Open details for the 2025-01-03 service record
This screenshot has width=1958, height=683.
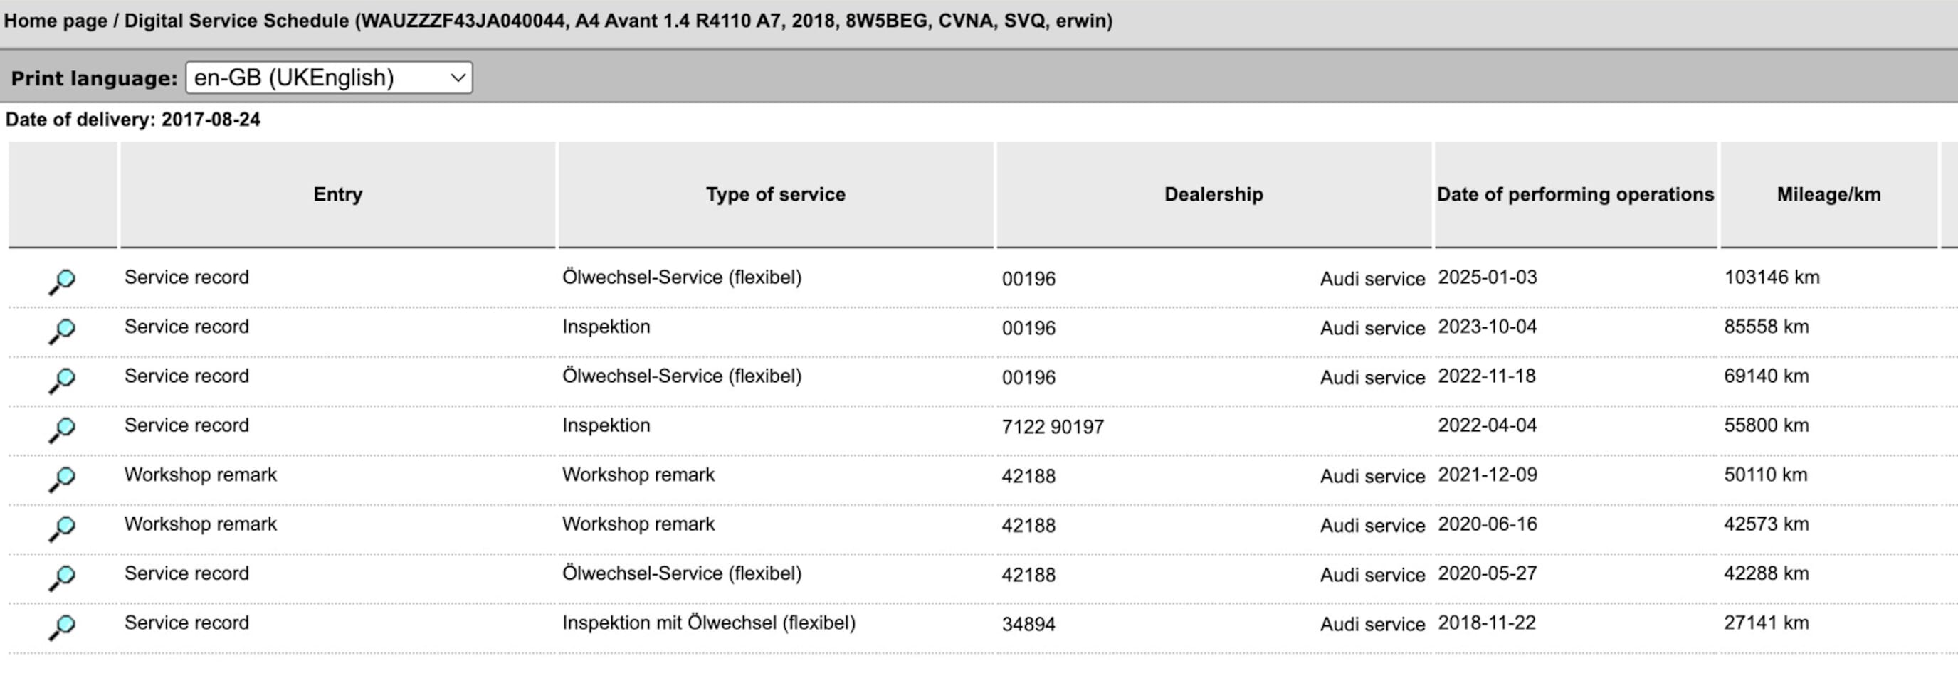(63, 280)
